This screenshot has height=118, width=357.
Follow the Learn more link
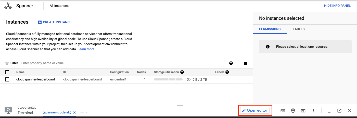click(86, 49)
